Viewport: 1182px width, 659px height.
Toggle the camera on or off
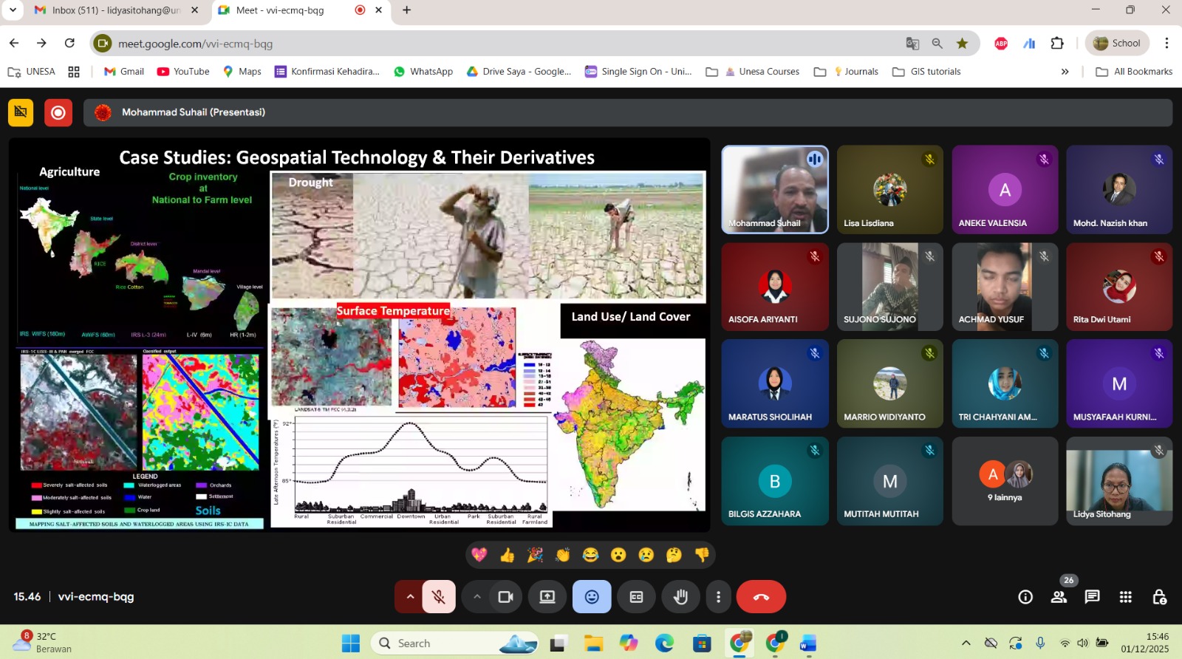tap(505, 597)
